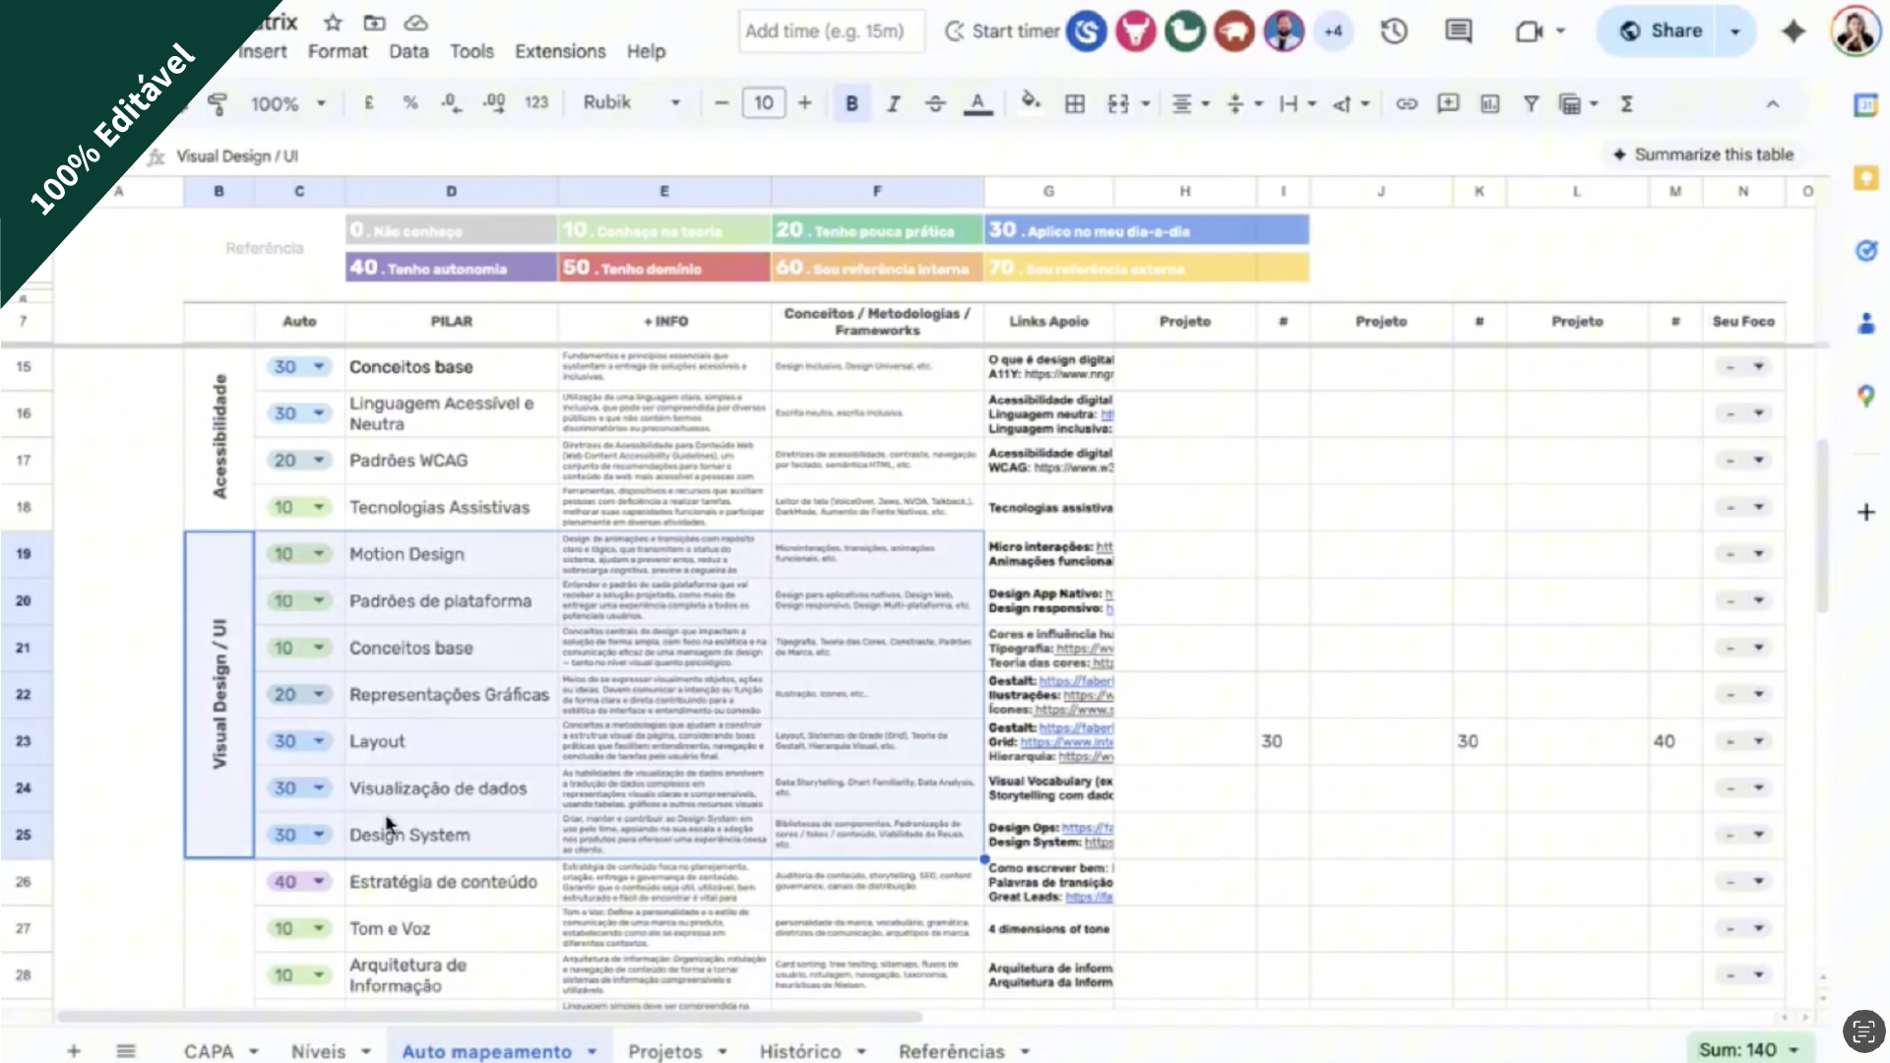The height and width of the screenshot is (1063, 1890).
Task: Click the functions sigma icon
Action: point(1626,103)
